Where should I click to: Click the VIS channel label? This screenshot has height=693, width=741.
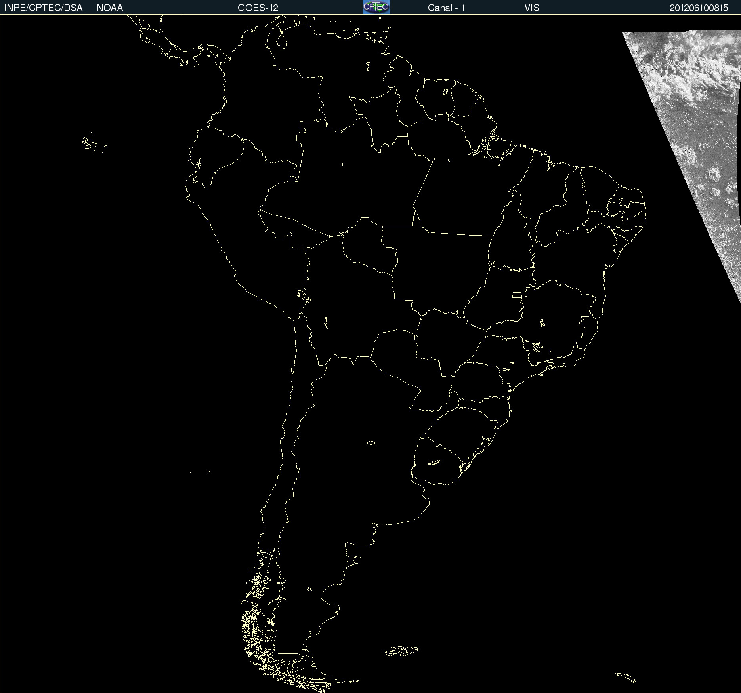[532, 8]
